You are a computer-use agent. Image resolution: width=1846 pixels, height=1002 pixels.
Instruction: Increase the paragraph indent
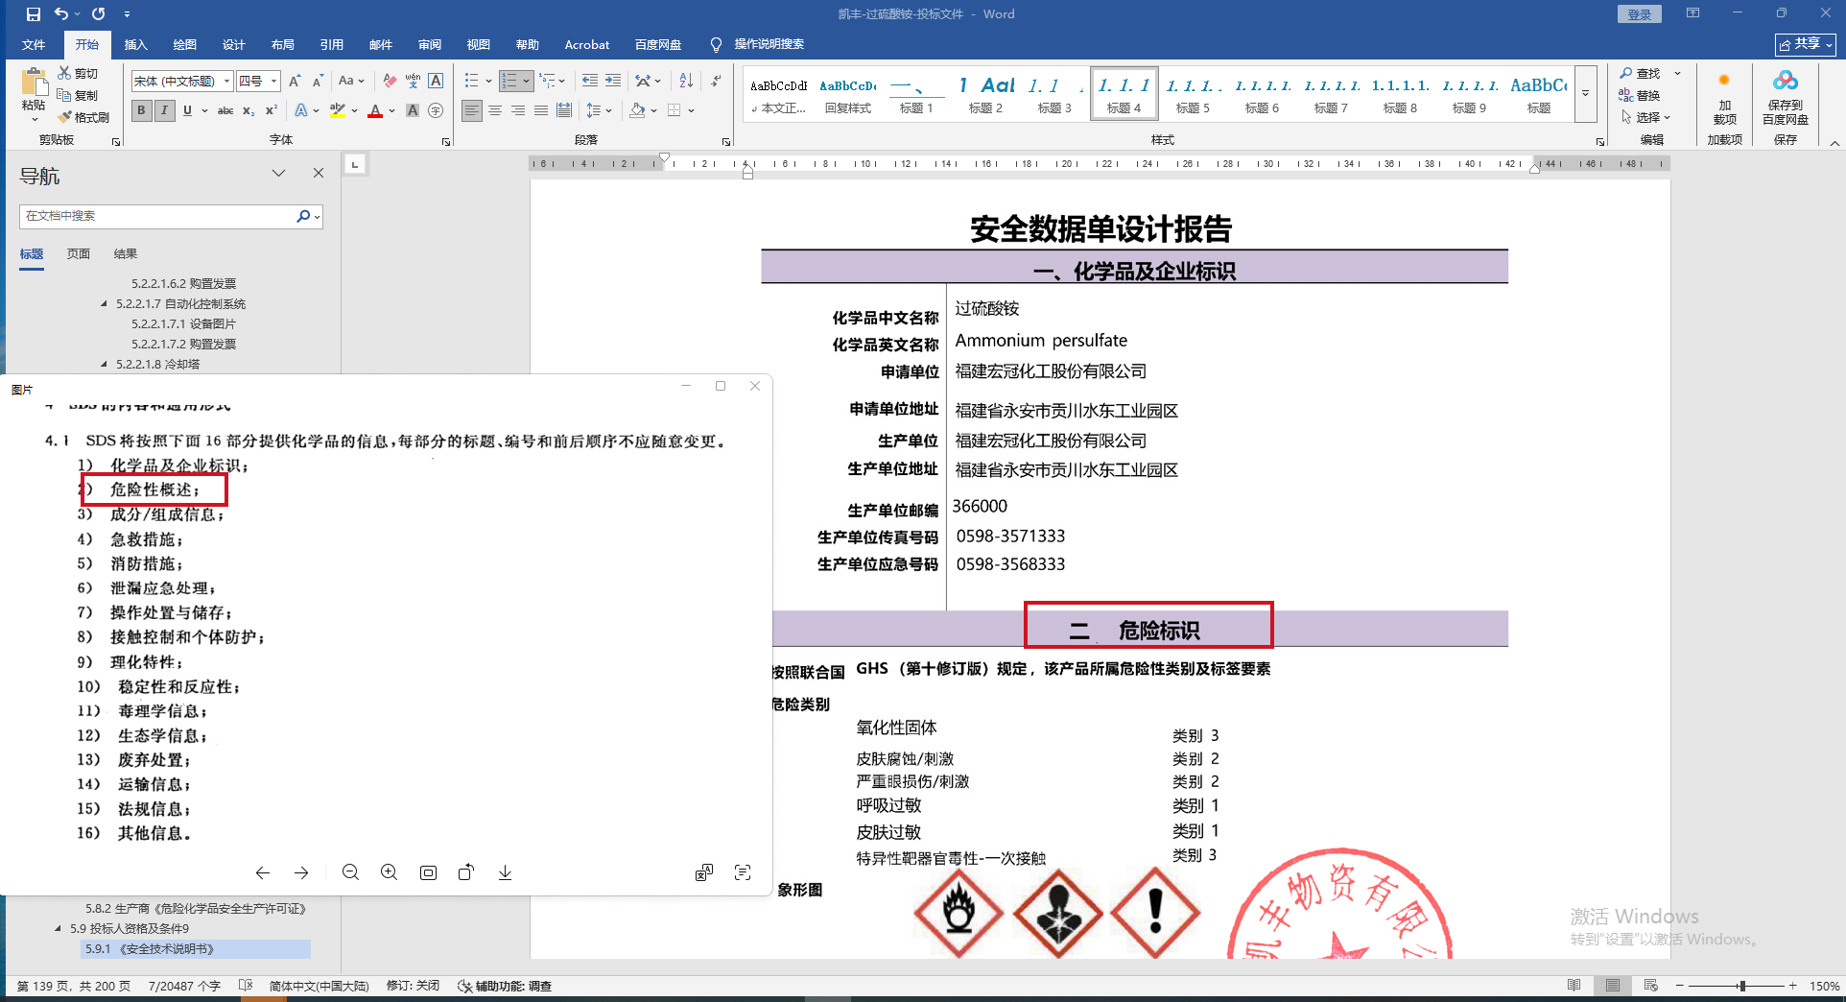[x=613, y=82]
